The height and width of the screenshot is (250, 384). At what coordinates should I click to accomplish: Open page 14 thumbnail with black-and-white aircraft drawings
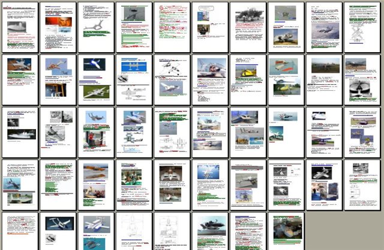(134, 80)
